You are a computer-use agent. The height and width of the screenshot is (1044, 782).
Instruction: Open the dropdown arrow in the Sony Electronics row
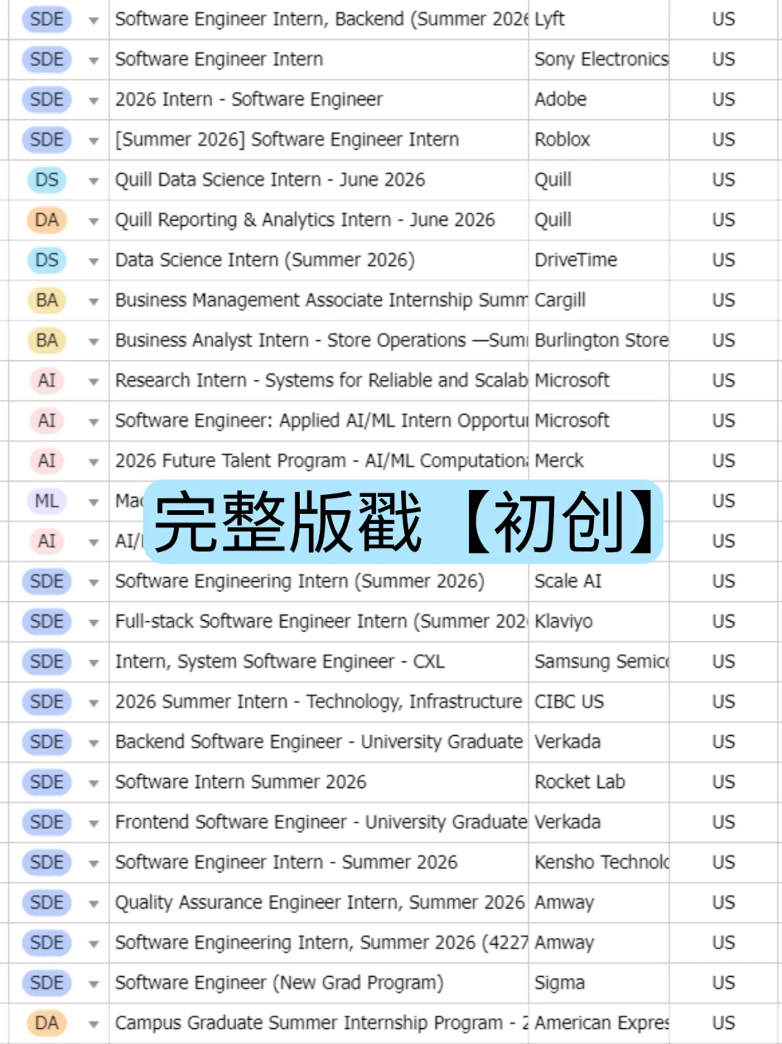pos(93,61)
